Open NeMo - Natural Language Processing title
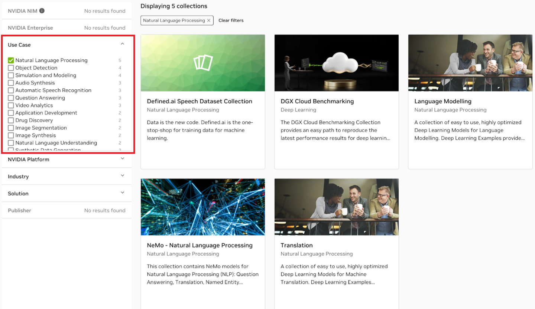 point(200,245)
